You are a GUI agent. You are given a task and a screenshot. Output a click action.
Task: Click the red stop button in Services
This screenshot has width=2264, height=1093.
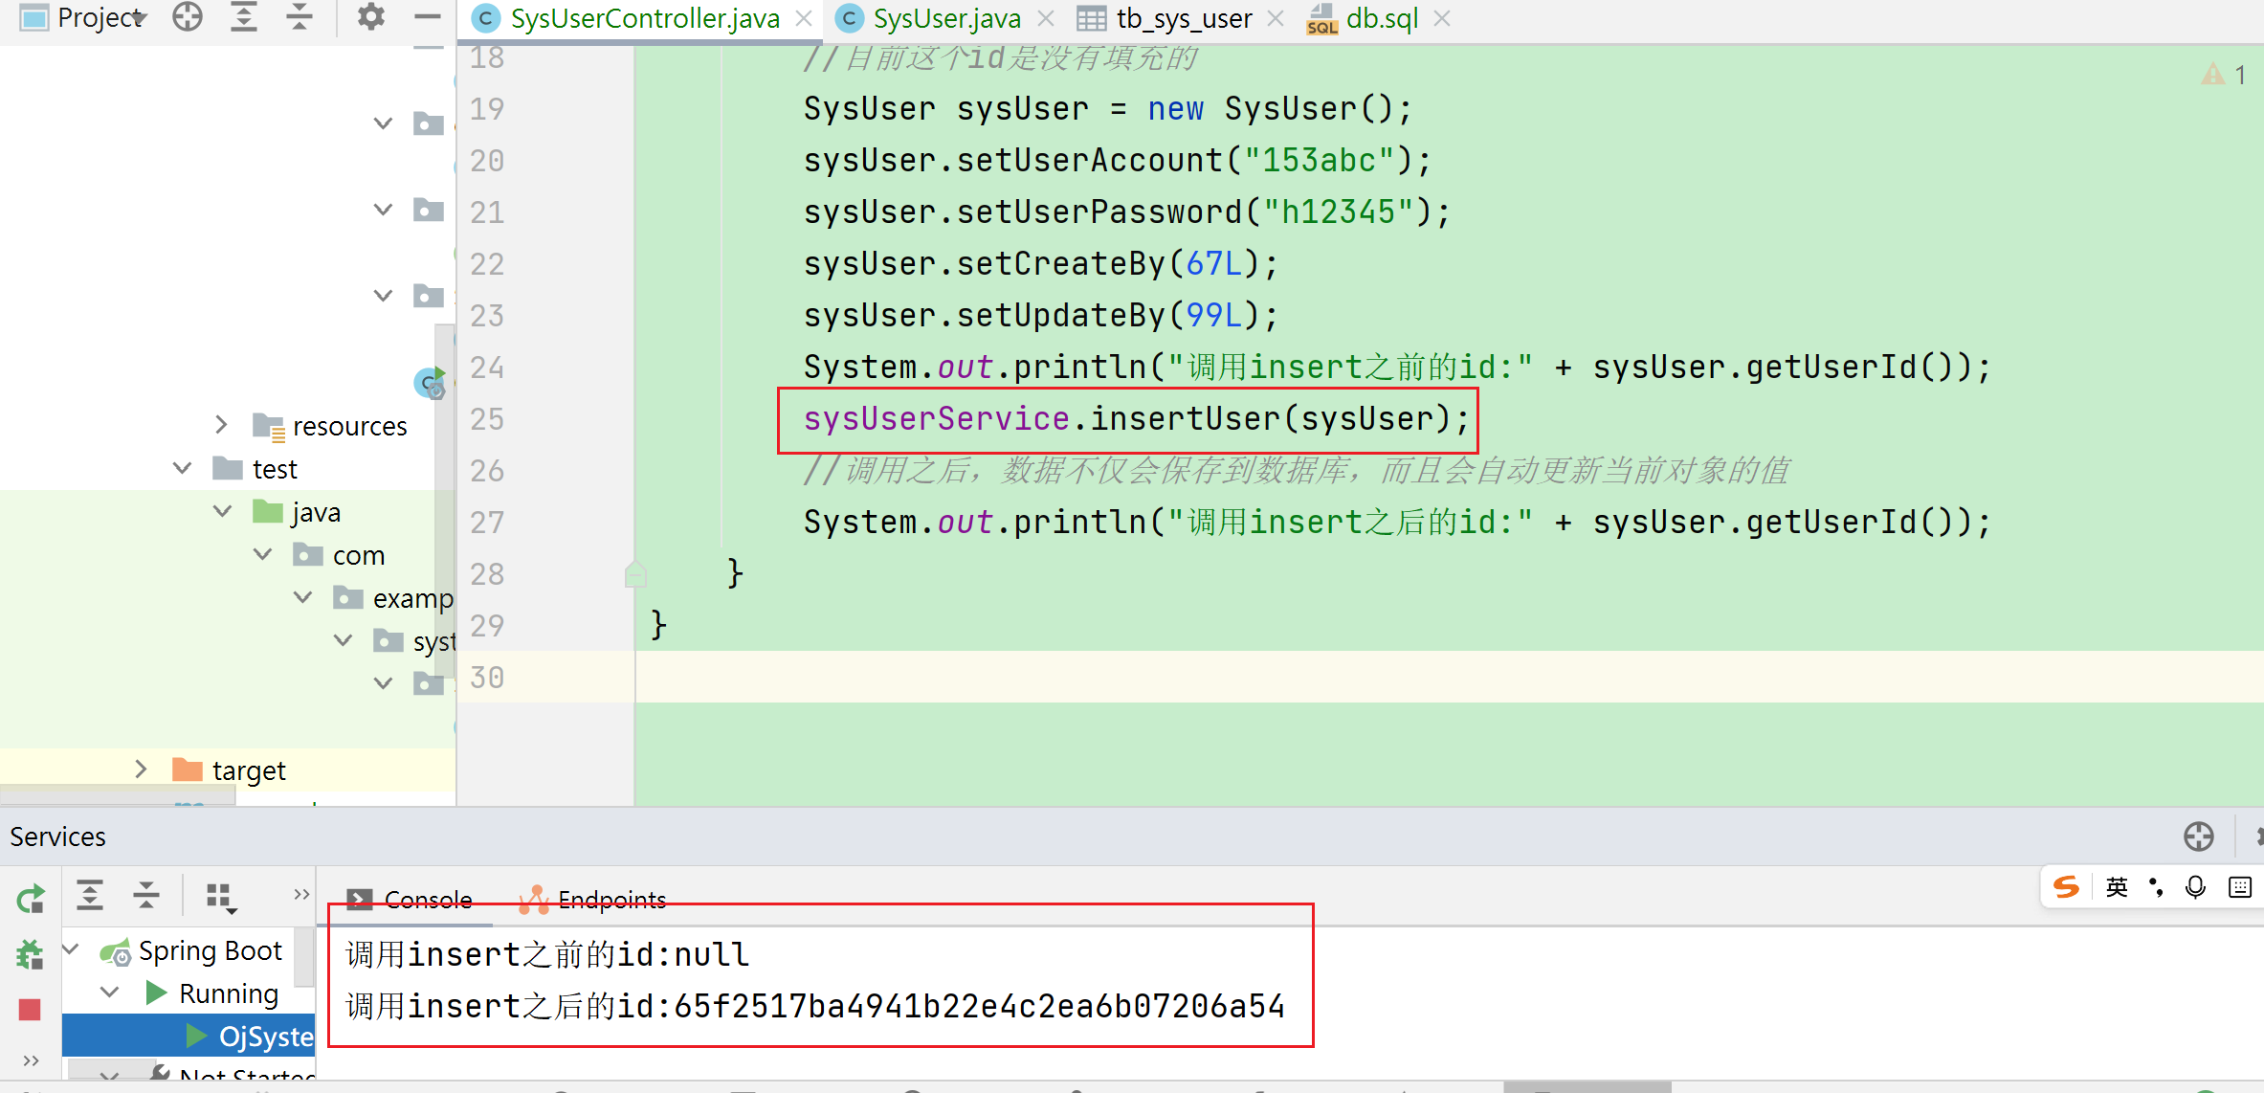coord(30,1009)
